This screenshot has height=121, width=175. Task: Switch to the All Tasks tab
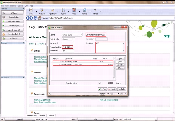coord(42,116)
